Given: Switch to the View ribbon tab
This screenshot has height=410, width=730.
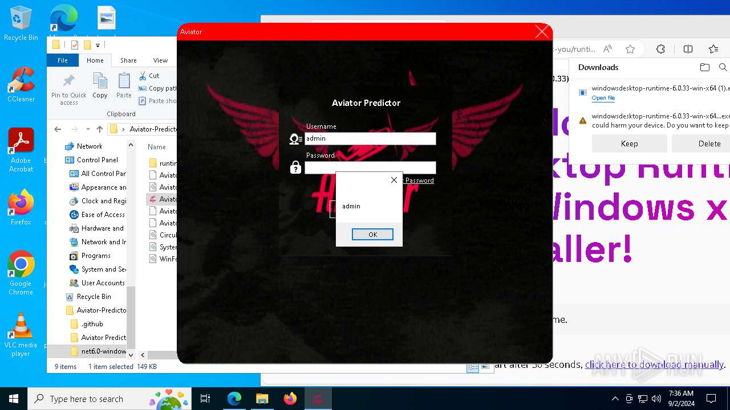Looking at the screenshot, I should click(x=160, y=60).
